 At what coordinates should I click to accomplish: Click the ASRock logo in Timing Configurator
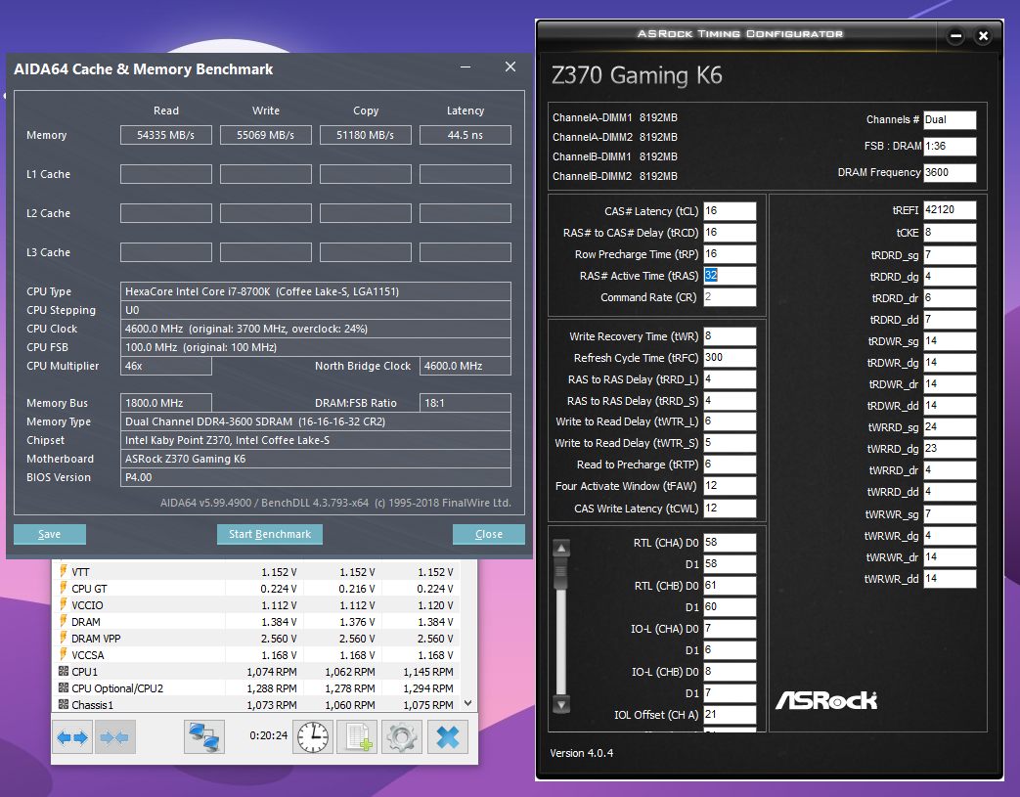tap(826, 700)
